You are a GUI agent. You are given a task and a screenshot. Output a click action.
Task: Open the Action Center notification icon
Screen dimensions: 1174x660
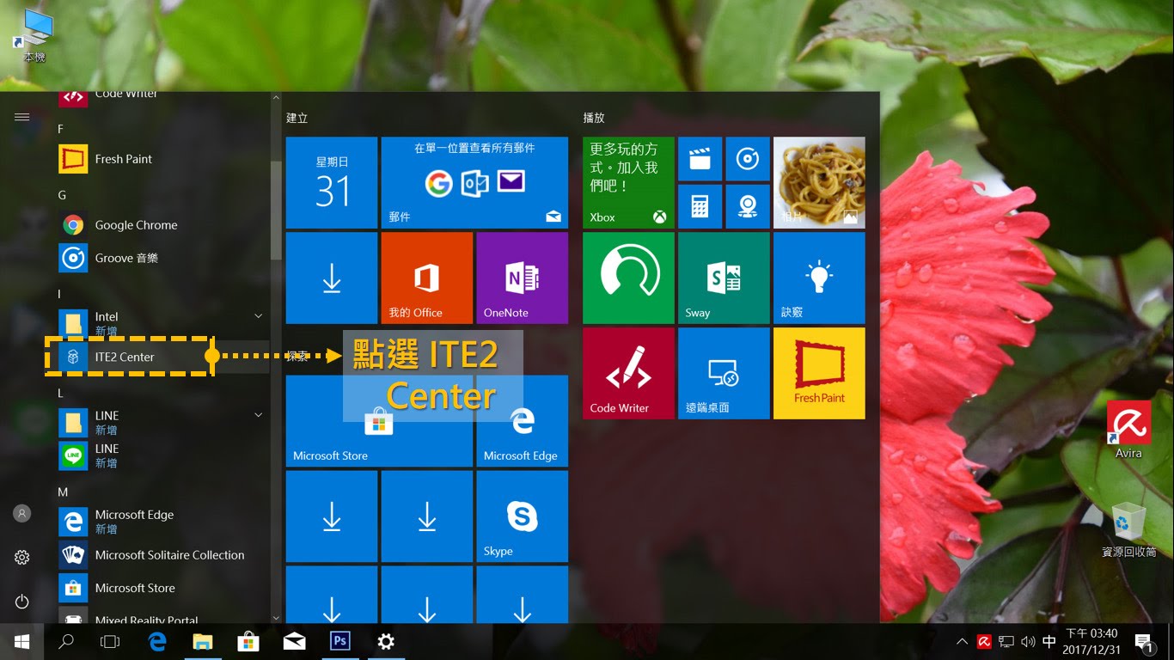click(x=1144, y=642)
